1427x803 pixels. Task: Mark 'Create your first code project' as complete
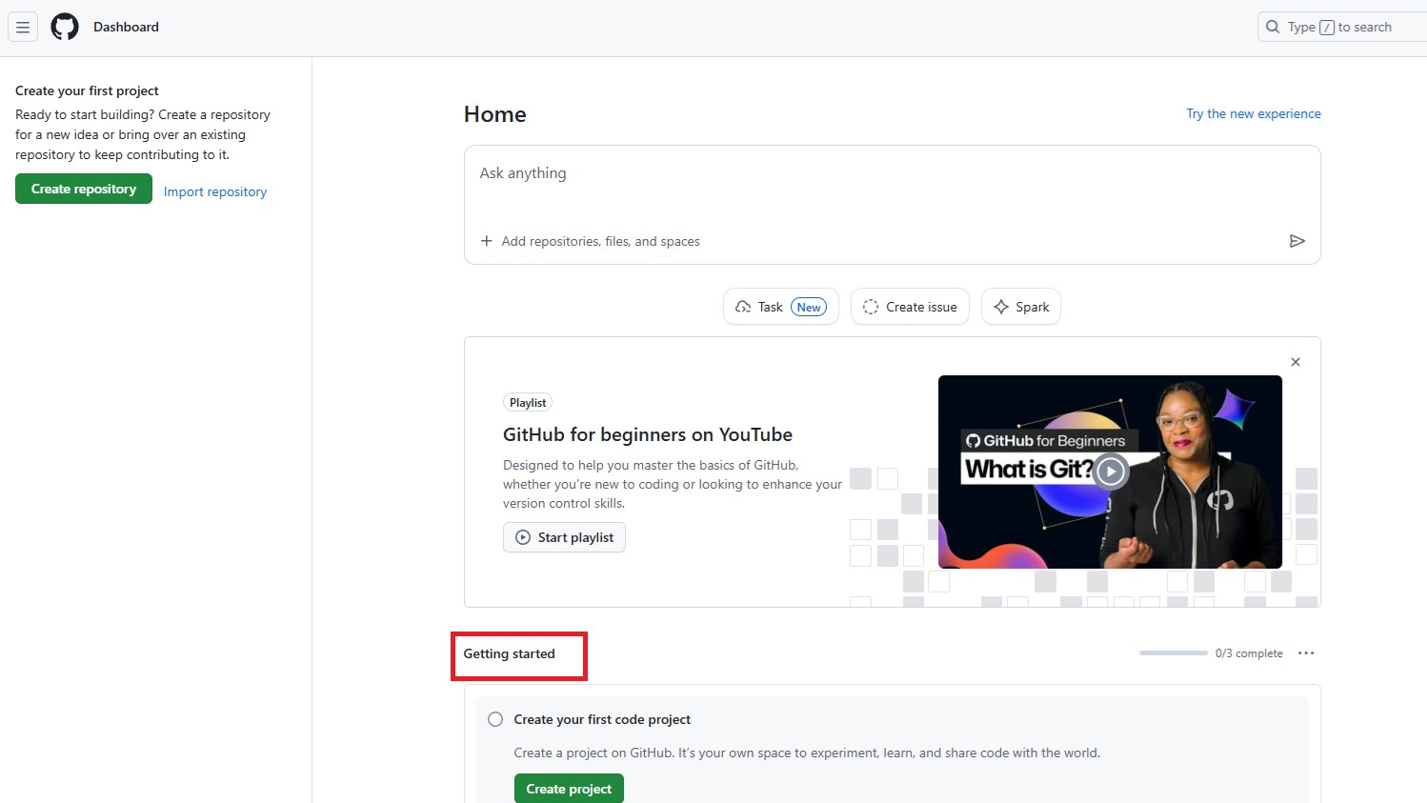tap(495, 719)
